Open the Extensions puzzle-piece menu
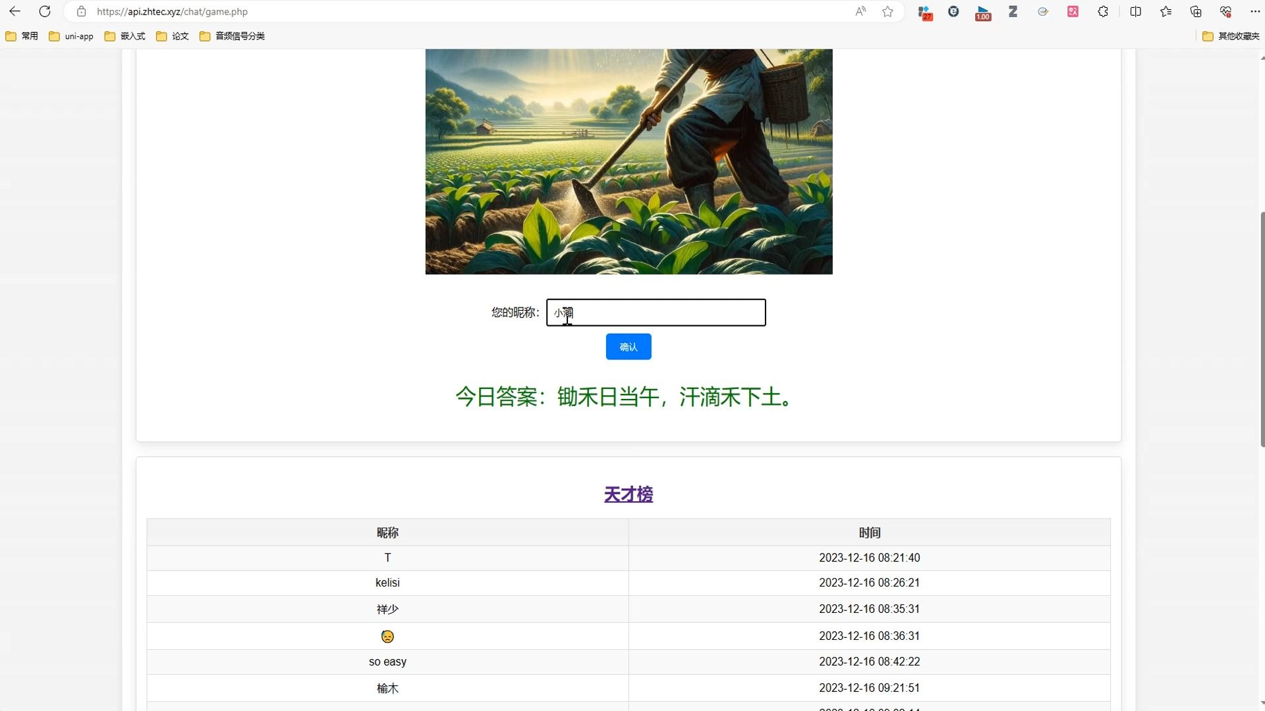 1103,11
